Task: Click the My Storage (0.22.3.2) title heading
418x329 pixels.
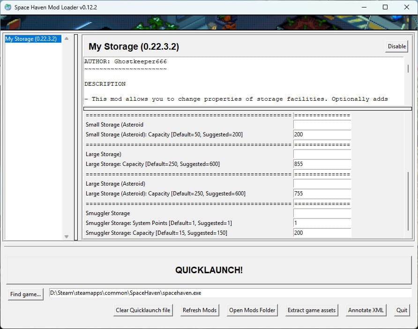Action: click(x=134, y=47)
